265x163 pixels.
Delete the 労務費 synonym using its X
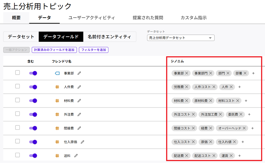pos(187,87)
